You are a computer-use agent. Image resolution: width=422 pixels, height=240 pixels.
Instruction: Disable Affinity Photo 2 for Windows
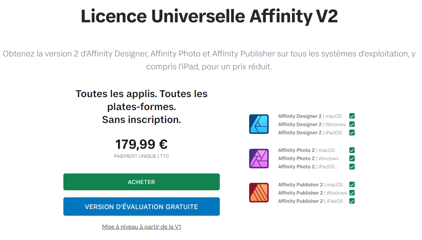click(352, 158)
